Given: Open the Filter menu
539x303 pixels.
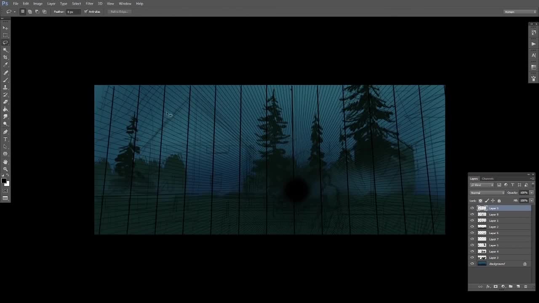Looking at the screenshot, I should pos(90,3).
